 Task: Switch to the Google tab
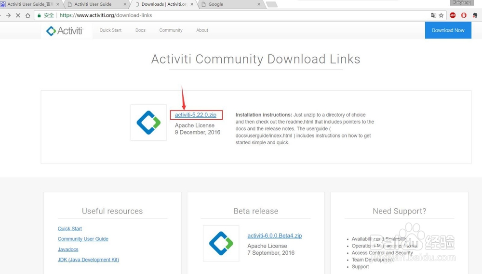pyautogui.click(x=216, y=4)
